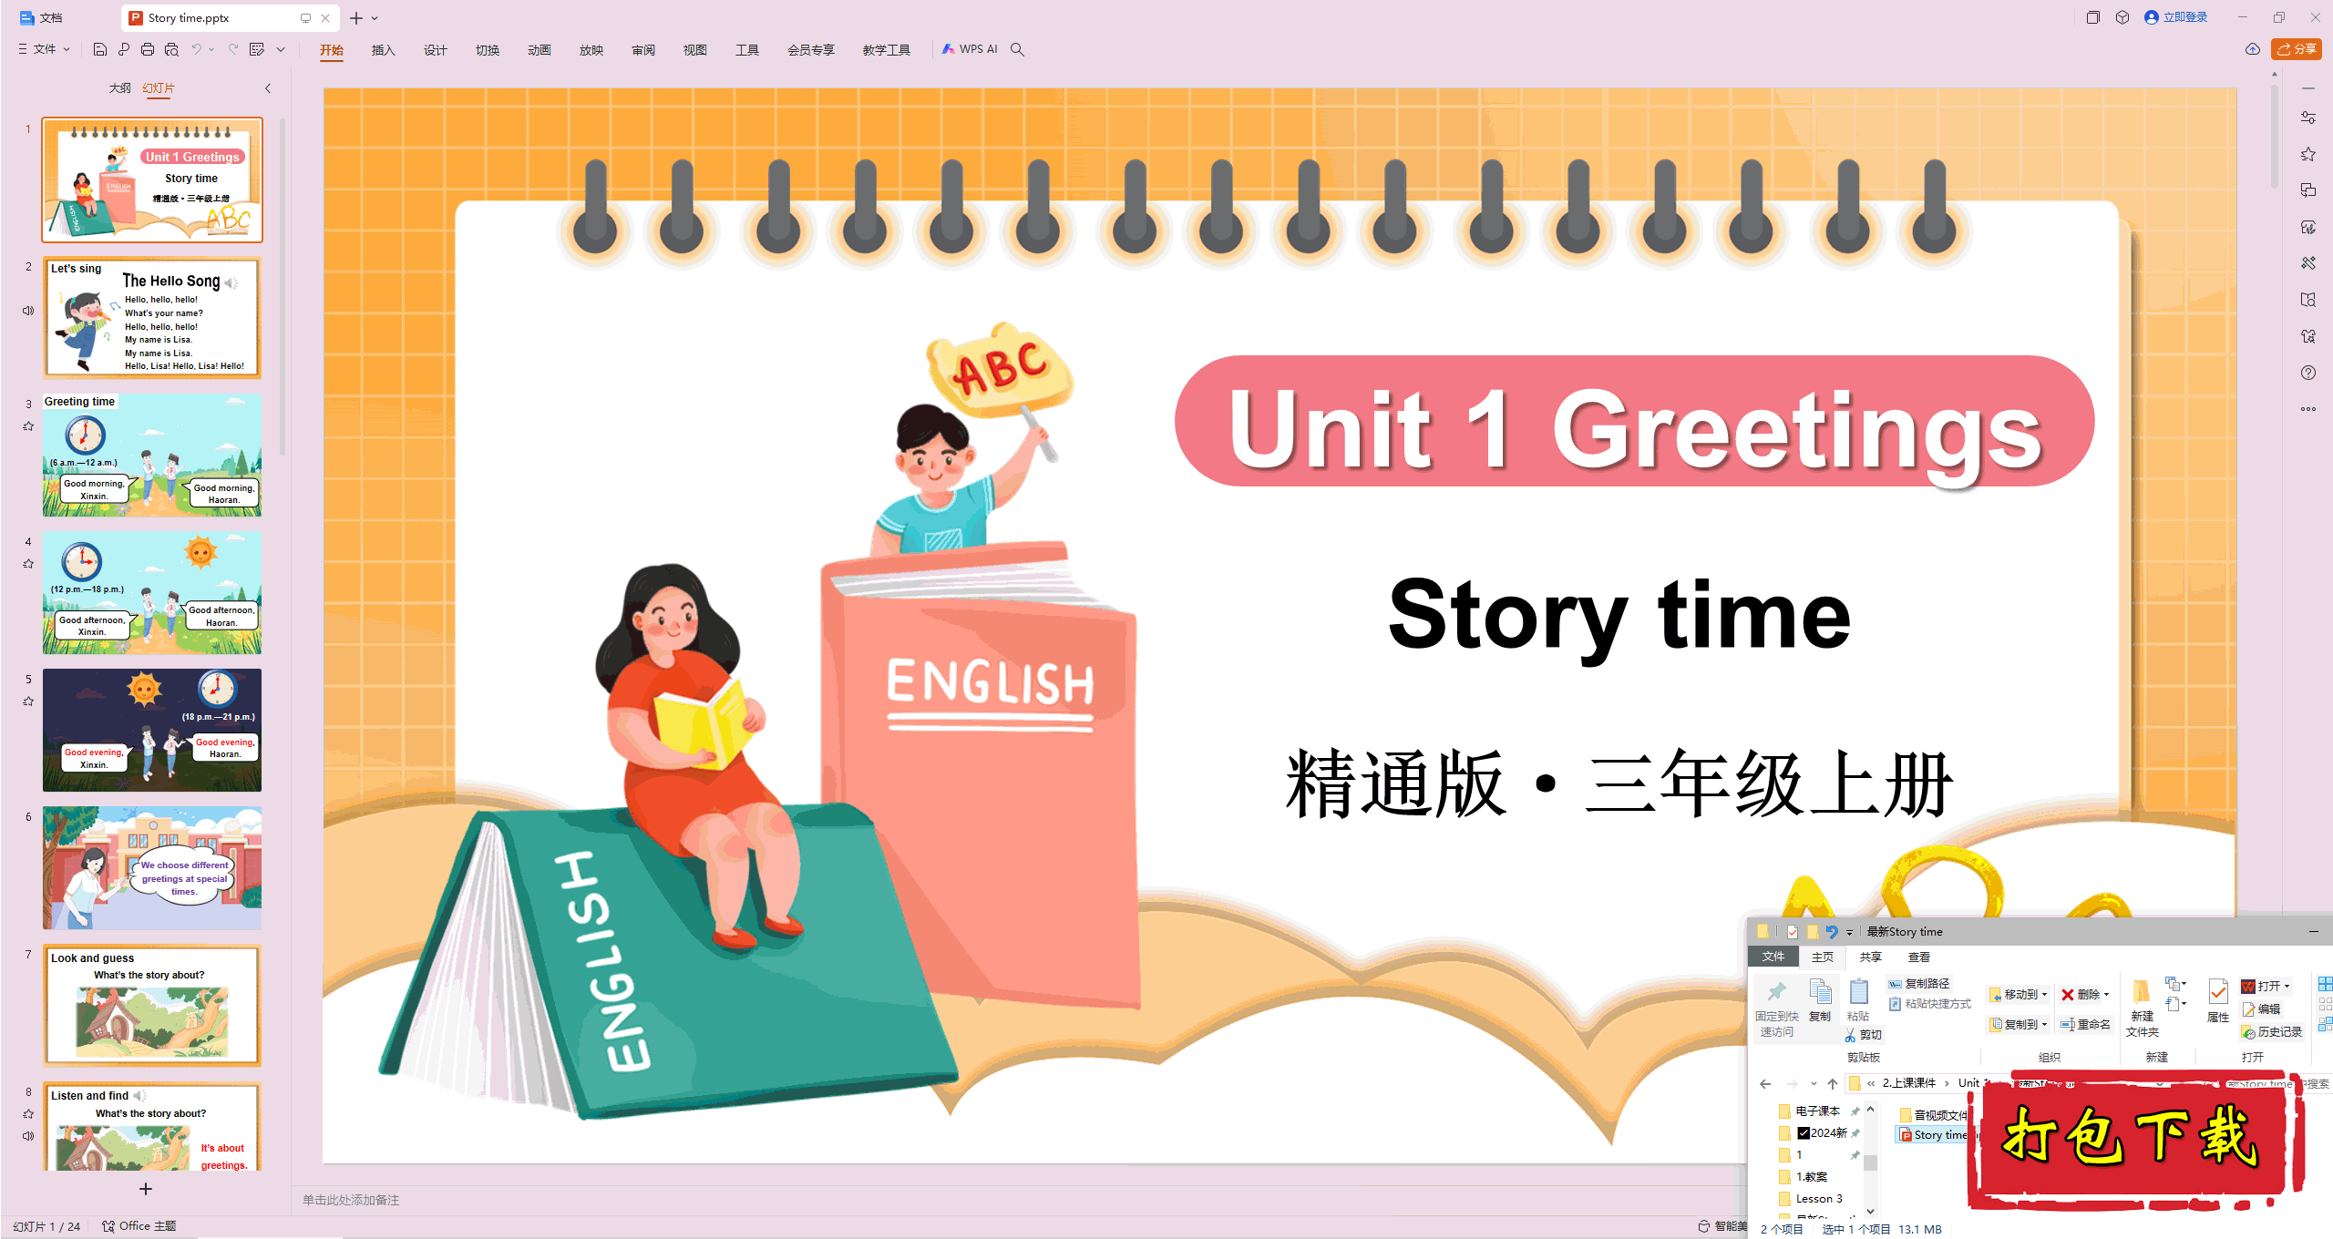This screenshot has height=1239, width=2333.
Task: Click 属性 properties icon in Explorer
Action: [2218, 1001]
